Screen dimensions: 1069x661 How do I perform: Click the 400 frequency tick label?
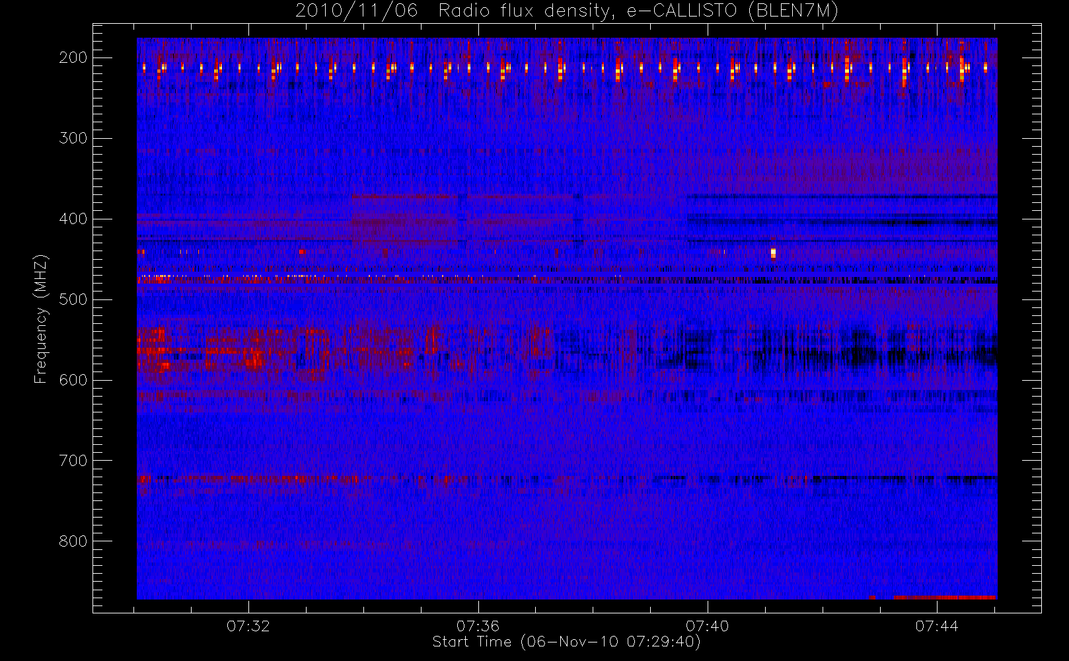click(73, 219)
